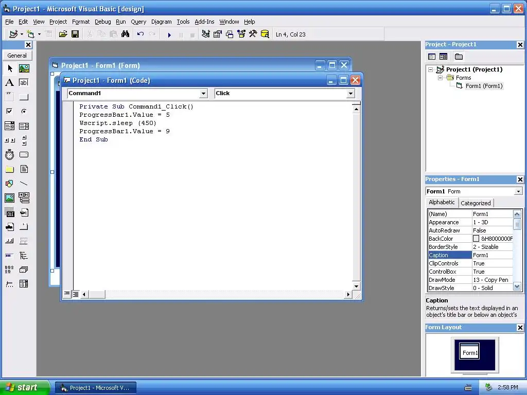The width and height of the screenshot is (527, 395).
Task: Select the Frame control tool
Action: point(10,97)
